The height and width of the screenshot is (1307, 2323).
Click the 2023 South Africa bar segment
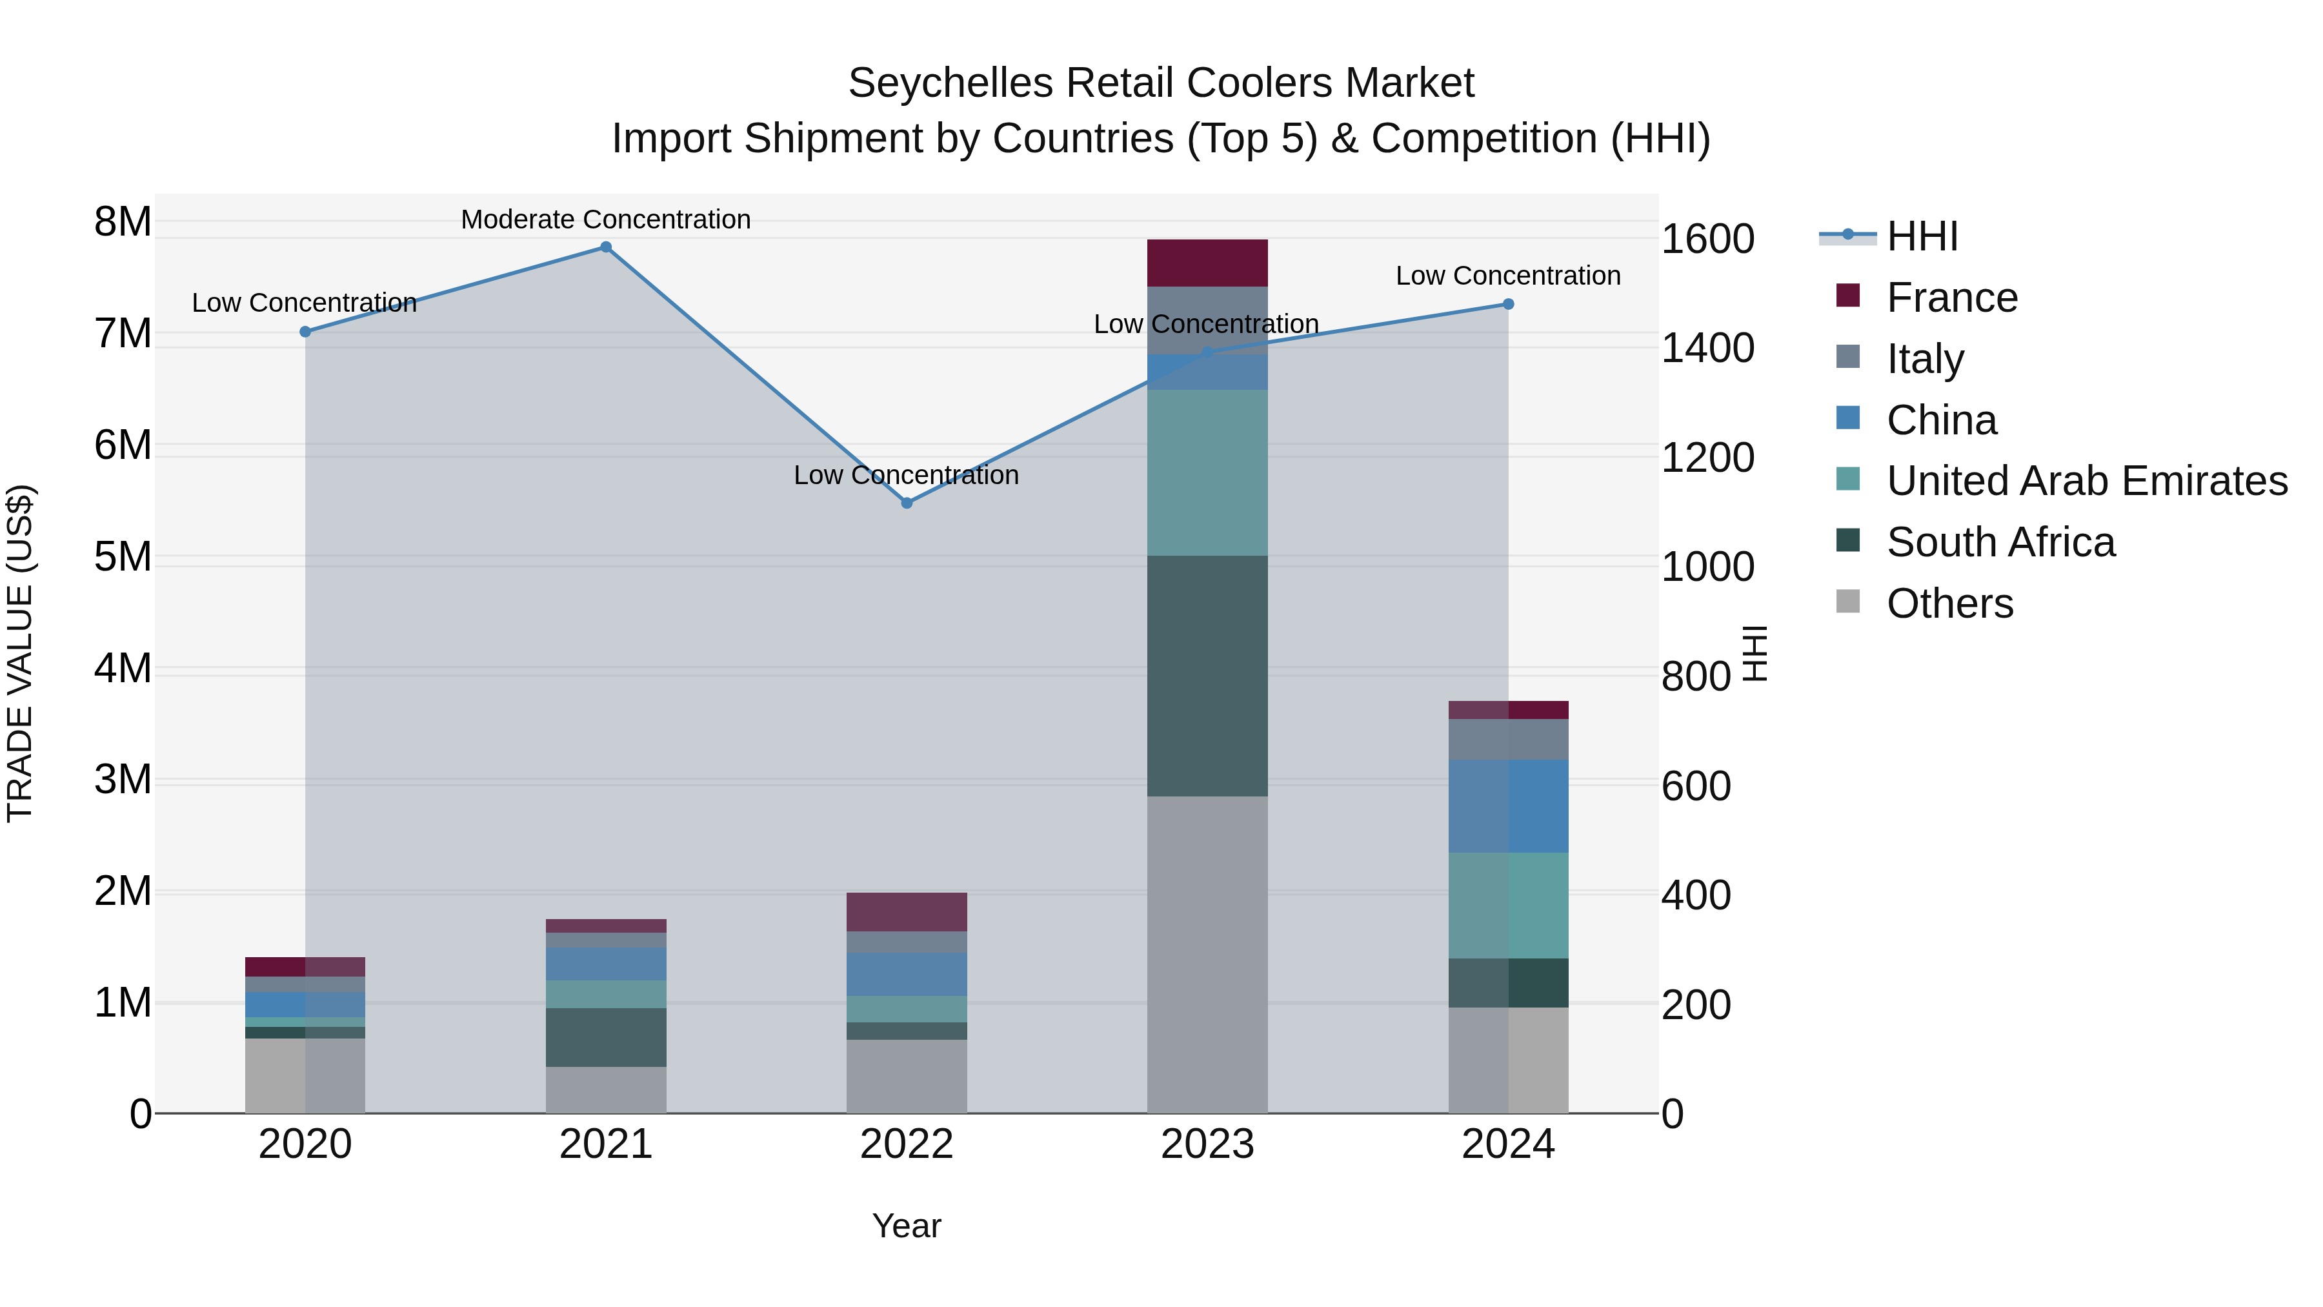[x=1207, y=676]
